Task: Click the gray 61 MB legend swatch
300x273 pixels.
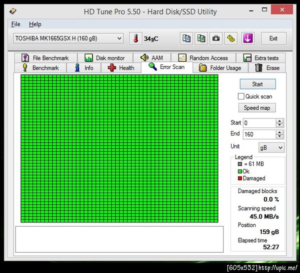Action: (240, 164)
